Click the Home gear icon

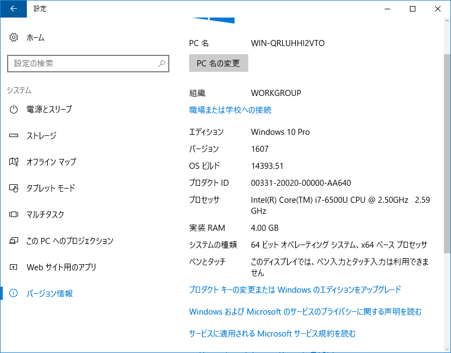pos(14,37)
